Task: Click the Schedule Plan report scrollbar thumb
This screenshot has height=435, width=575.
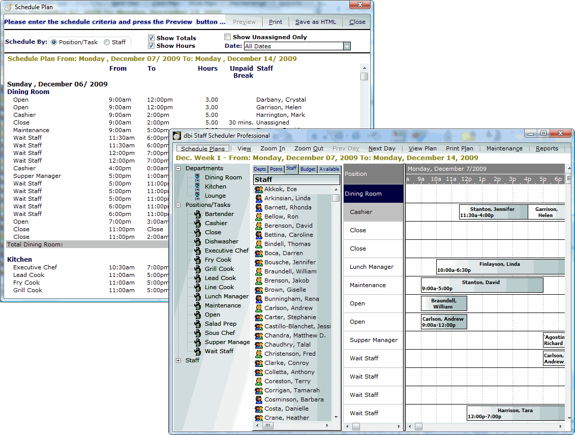Action: (x=364, y=77)
